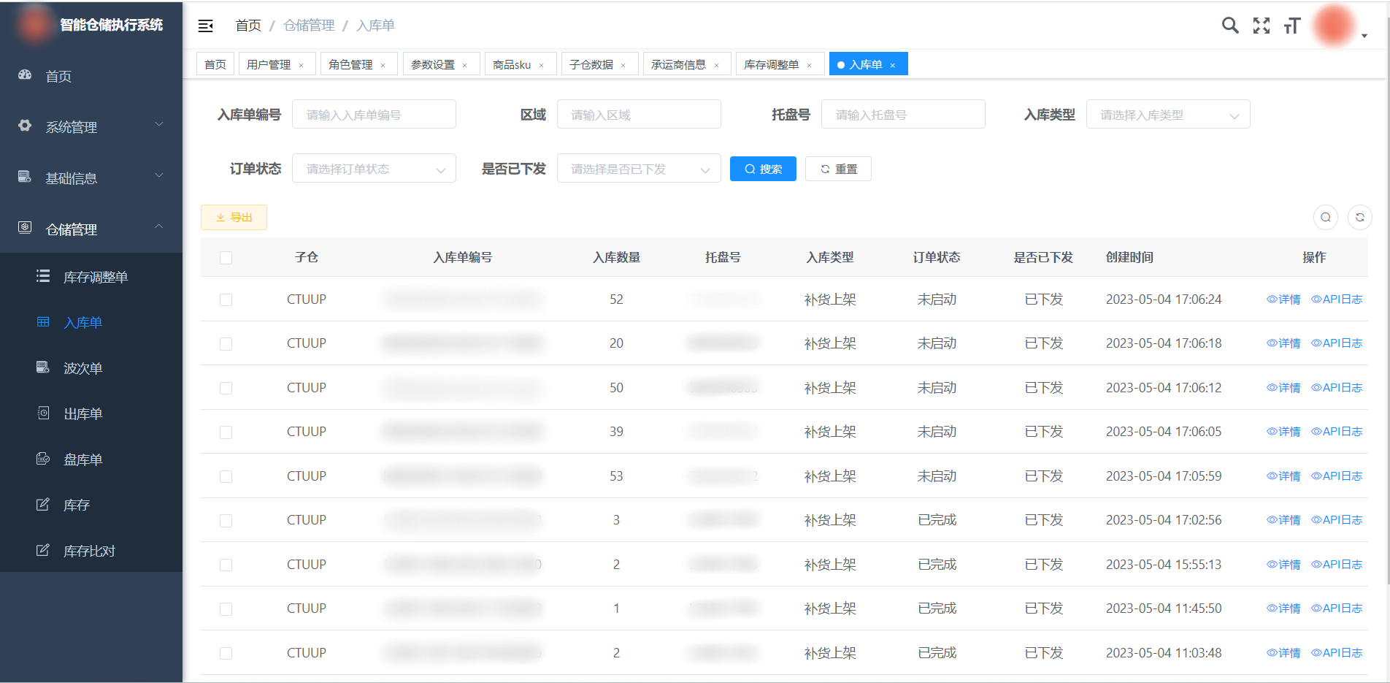1390x683 pixels.
Task: Open the header search magnifier icon
Action: 1230,26
